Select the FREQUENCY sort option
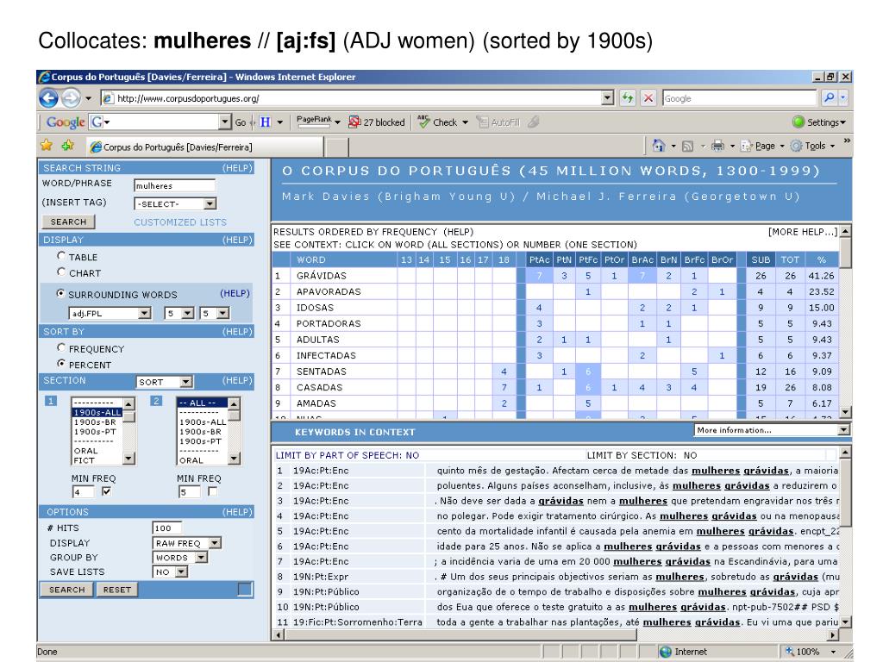This screenshot has height=662, width=883. [61, 347]
